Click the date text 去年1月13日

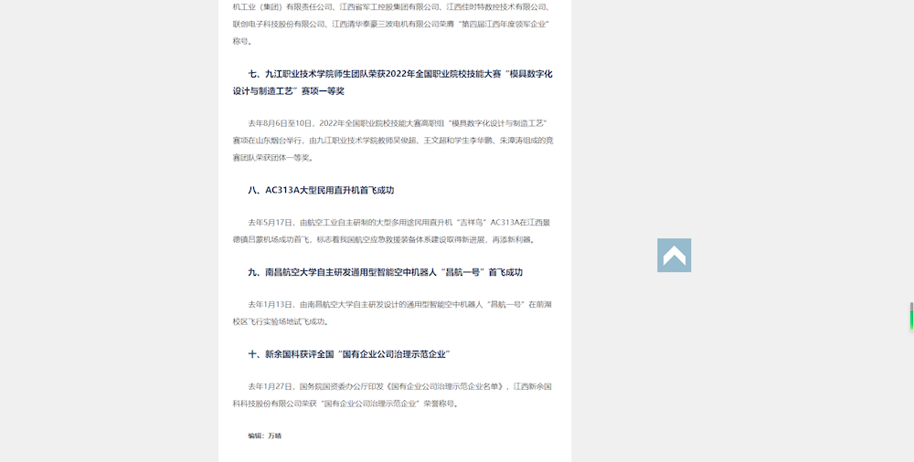tap(271, 304)
